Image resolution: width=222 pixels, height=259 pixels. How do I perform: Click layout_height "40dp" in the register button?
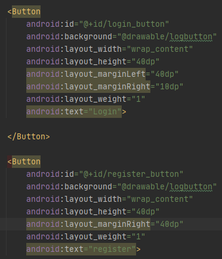point(146,212)
